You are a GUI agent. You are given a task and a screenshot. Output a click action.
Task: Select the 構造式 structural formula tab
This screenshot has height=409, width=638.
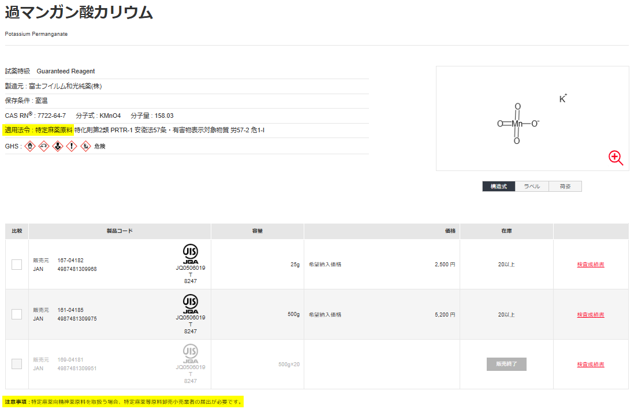tap(498, 186)
